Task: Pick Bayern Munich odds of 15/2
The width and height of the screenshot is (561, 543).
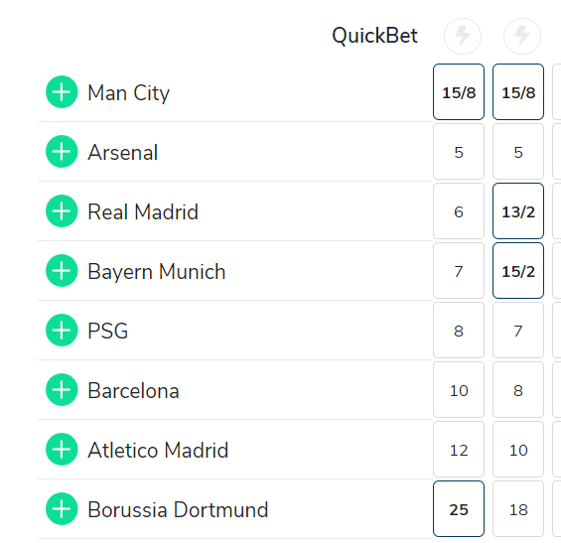Action: [x=518, y=270]
